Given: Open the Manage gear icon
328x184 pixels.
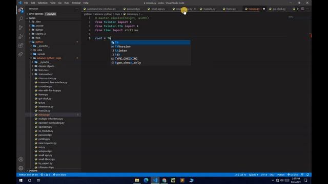Looking at the screenshot, I should click(x=20, y=168).
